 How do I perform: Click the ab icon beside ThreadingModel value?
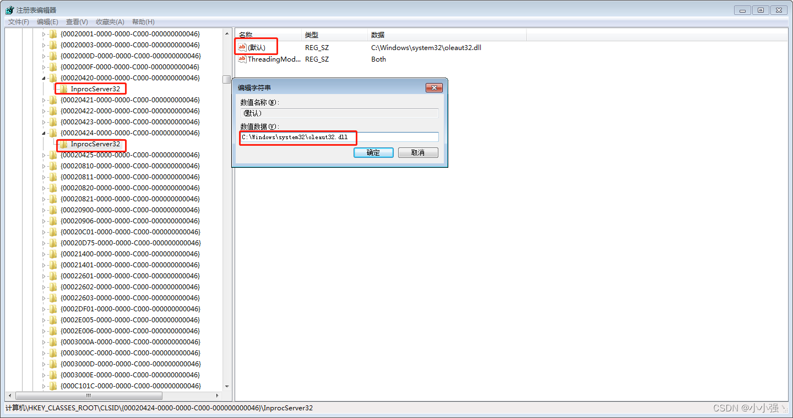pyautogui.click(x=242, y=59)
